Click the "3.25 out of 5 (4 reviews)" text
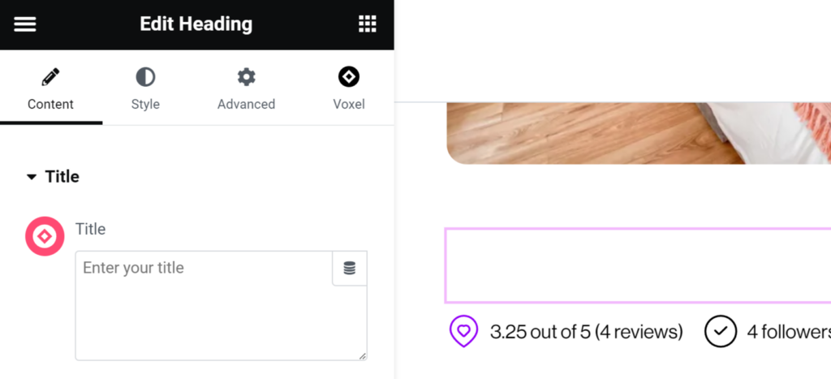The width and height of the screenshot is (831, 379). click(586, 331)
